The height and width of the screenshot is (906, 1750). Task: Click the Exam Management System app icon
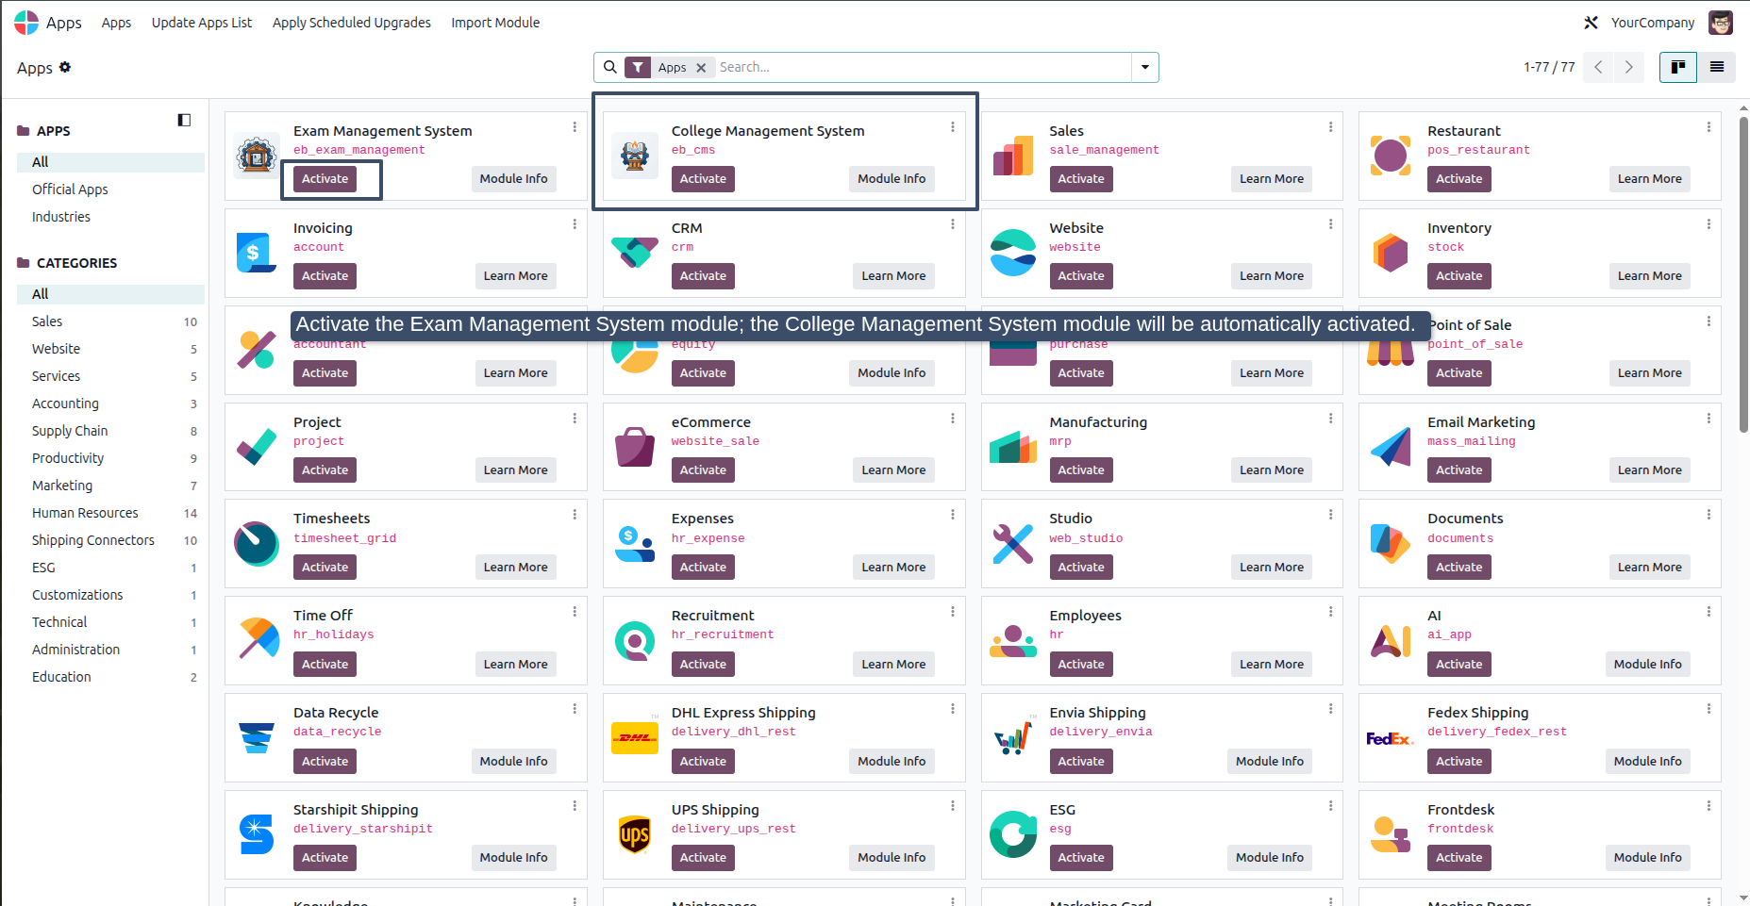[257, 156]
